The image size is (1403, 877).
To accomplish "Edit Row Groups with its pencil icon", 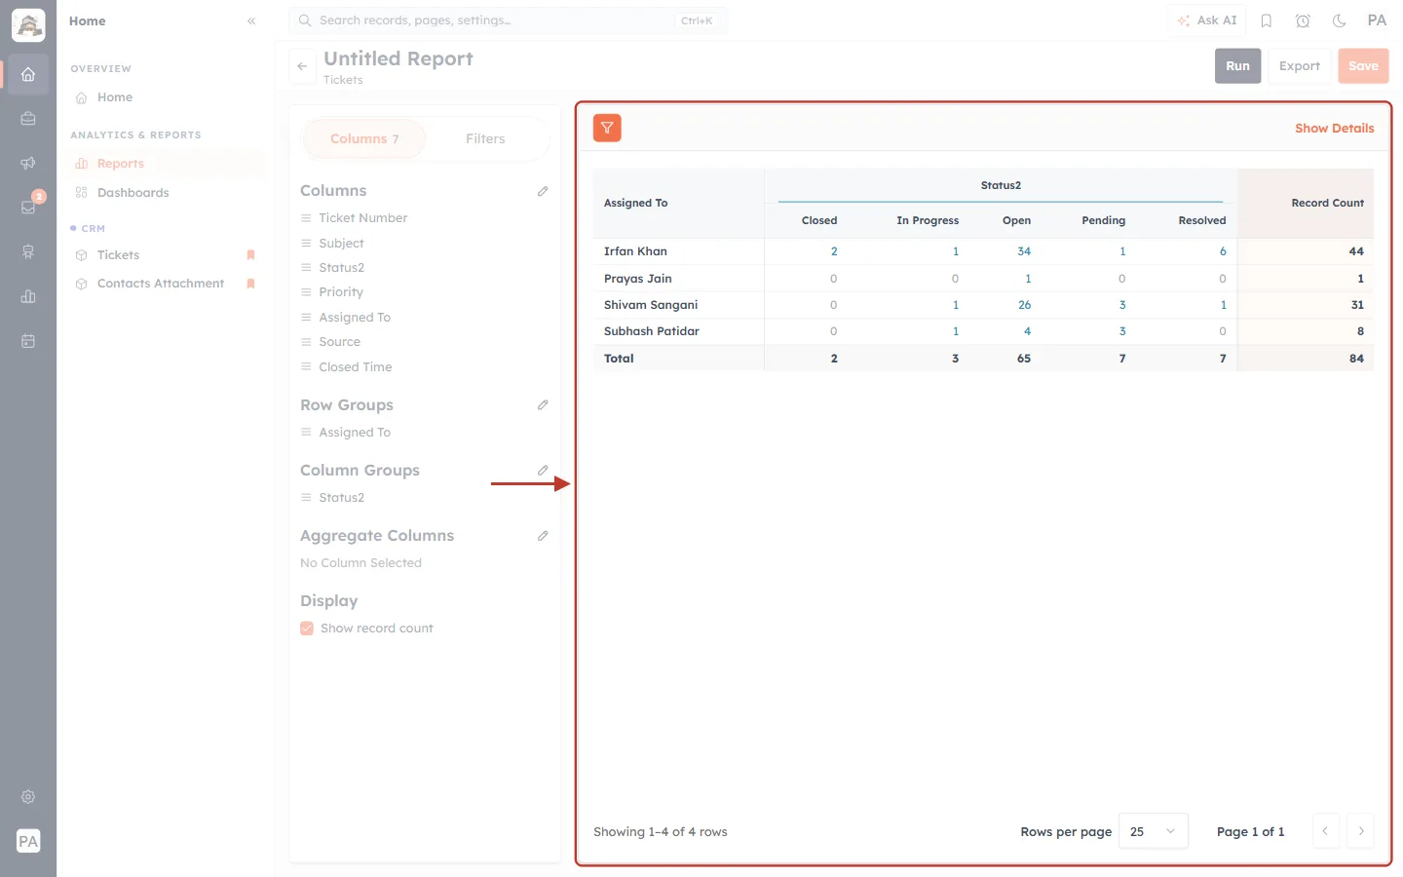I will coord(543,404).
